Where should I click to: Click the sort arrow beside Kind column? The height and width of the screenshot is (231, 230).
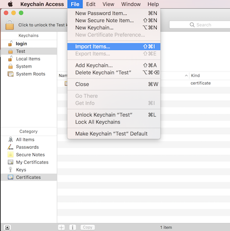click(186, 75)
